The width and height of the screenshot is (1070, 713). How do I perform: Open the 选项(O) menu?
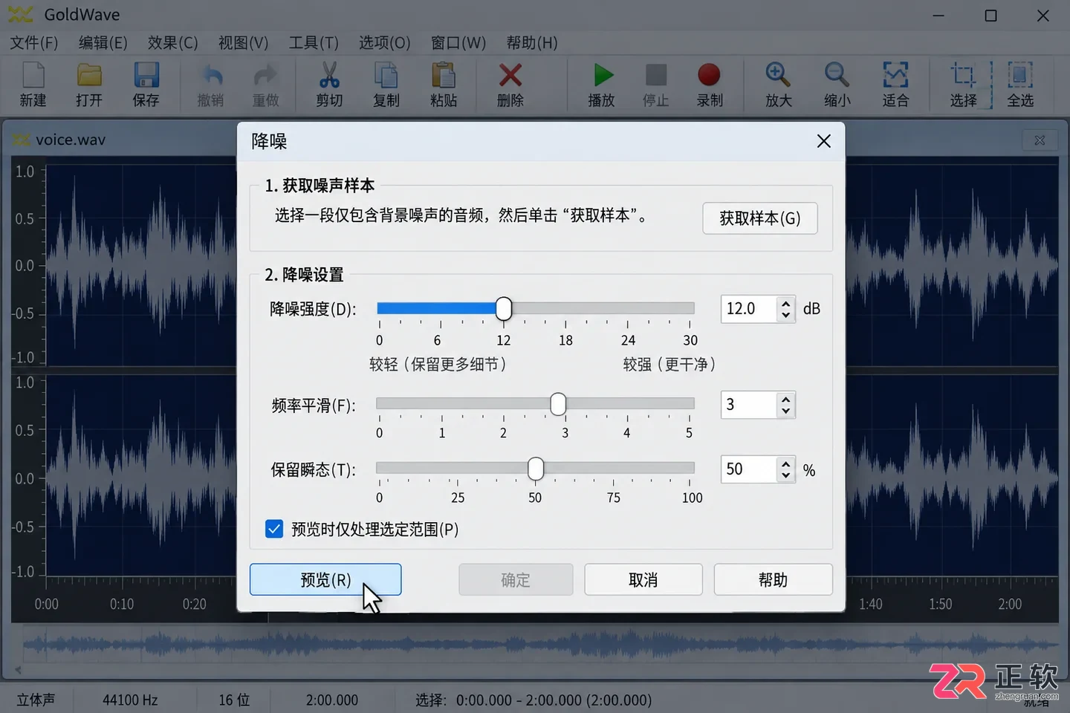(x=384, y=42)
